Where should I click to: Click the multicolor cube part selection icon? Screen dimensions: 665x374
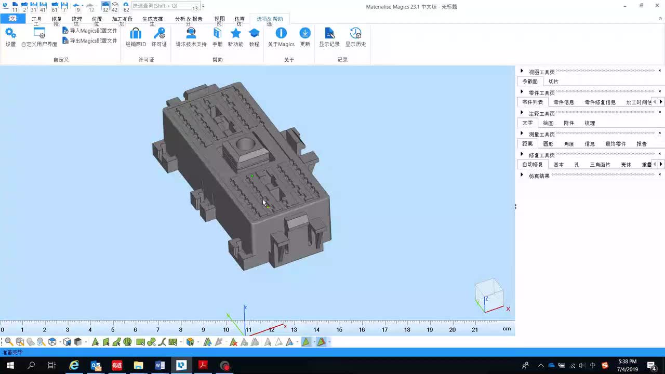pyautogui.click(x=190, y=342)
